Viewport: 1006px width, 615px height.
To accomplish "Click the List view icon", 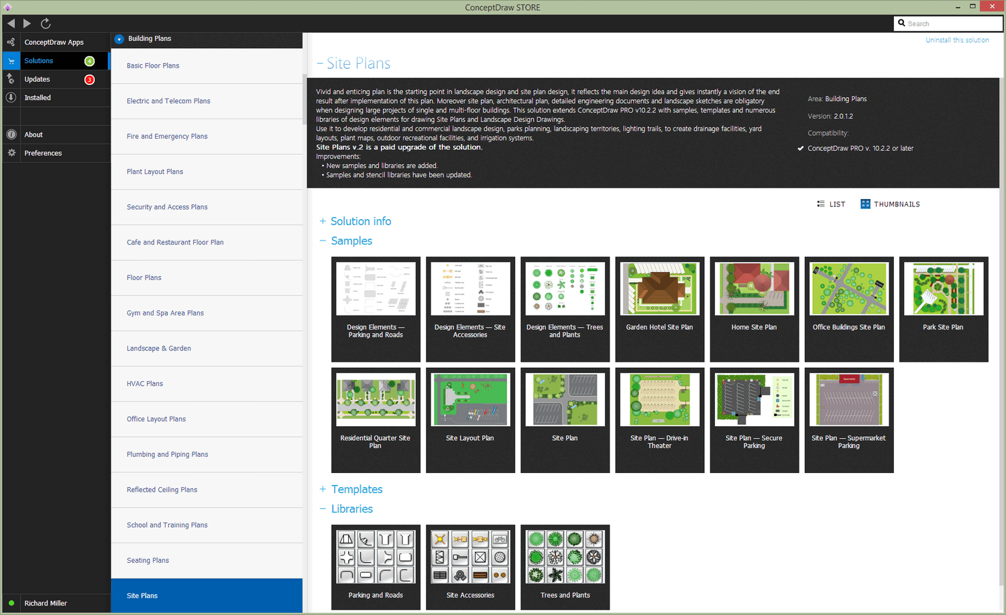I will click(821, 204).
